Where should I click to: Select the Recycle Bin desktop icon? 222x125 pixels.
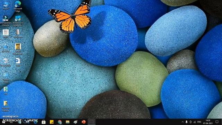click(6, 62)
